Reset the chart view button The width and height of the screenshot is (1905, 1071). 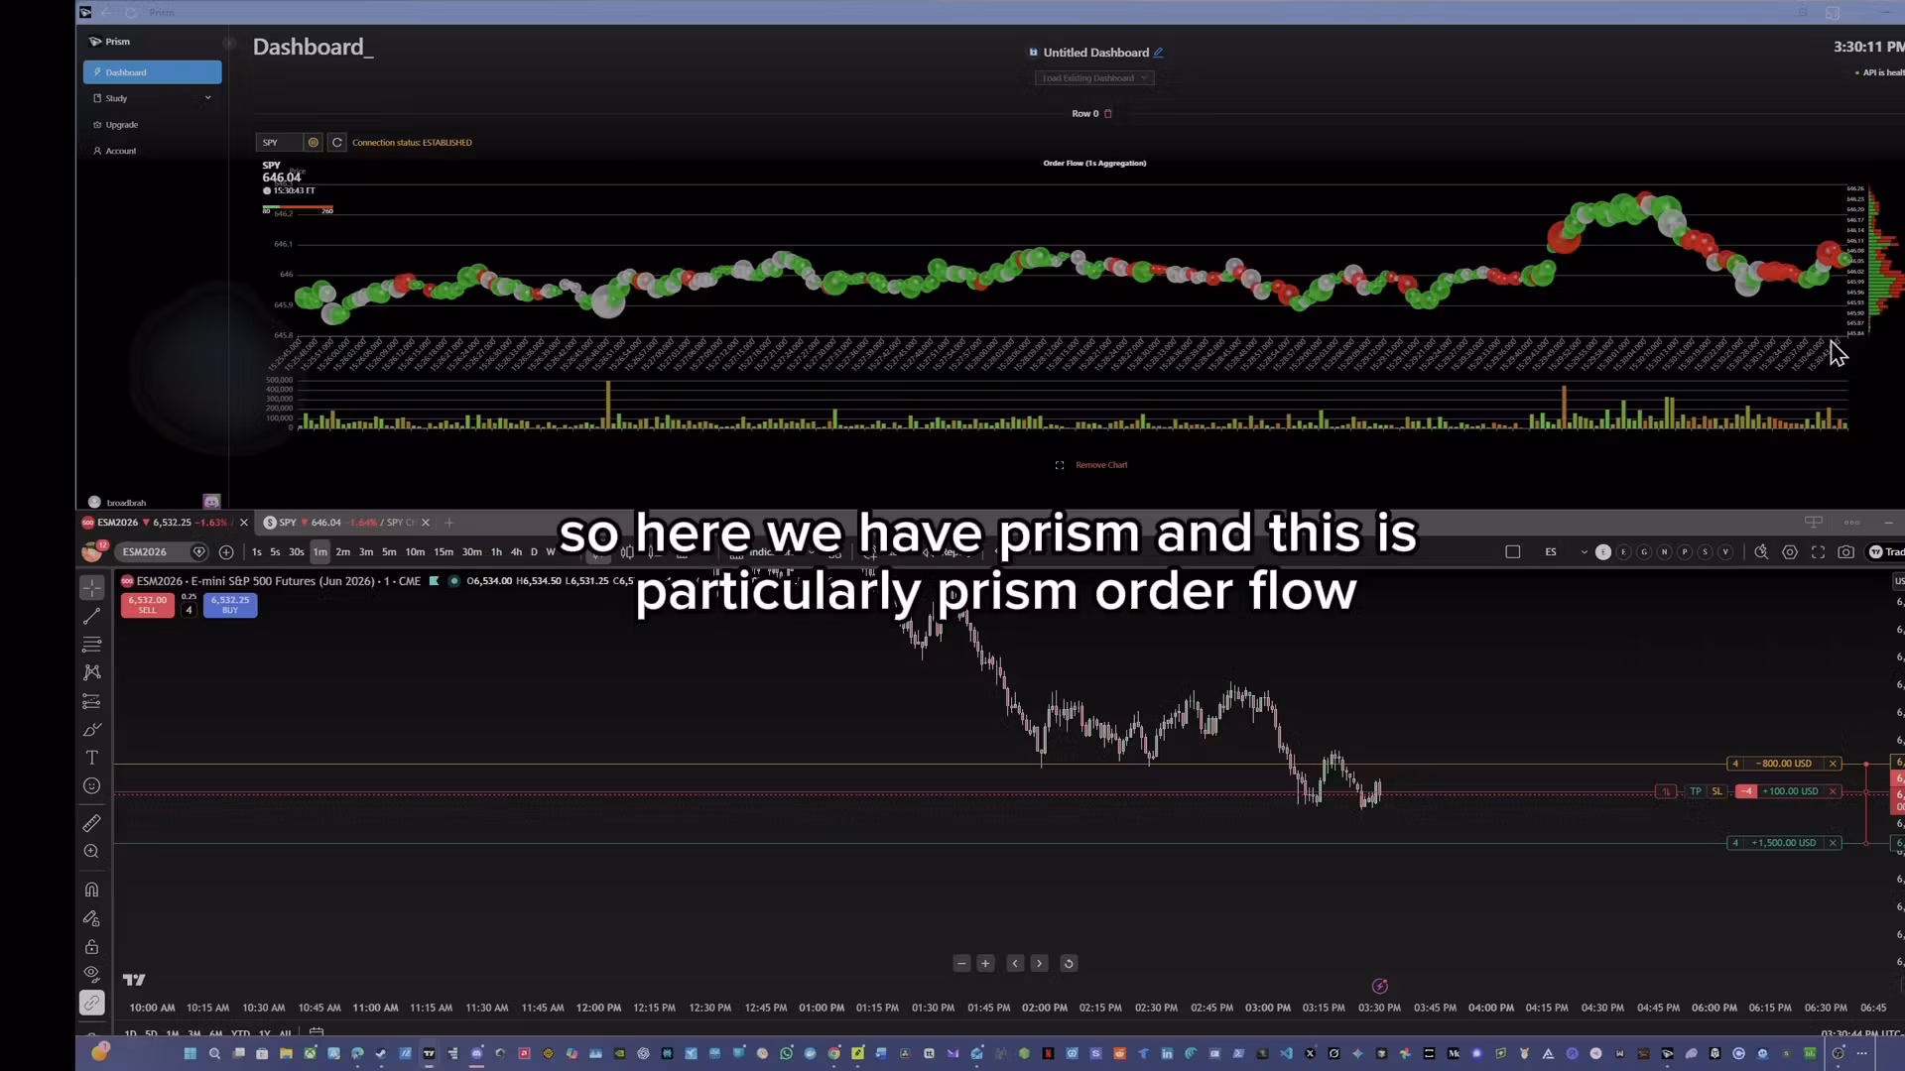coord(1069,963)
